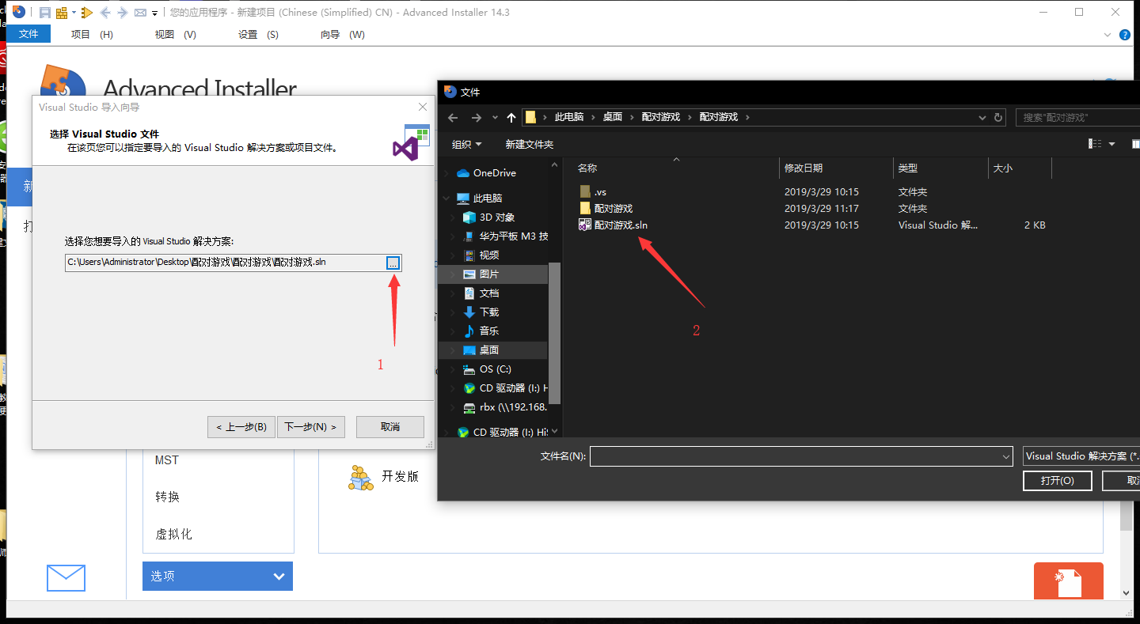Open the view options dropdown arrow
The height and width of the screenshot is (624, 1140).
pos(1111,144)
